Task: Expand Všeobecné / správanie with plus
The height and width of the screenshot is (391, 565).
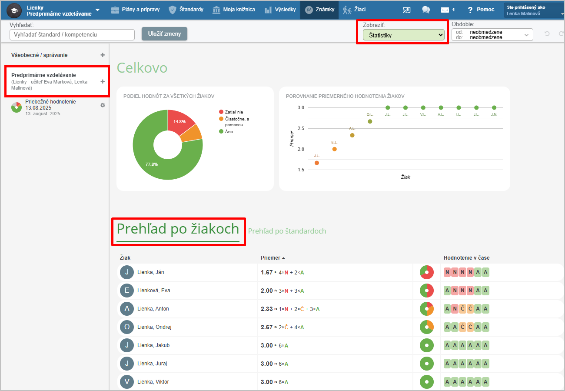Action: 103,55
